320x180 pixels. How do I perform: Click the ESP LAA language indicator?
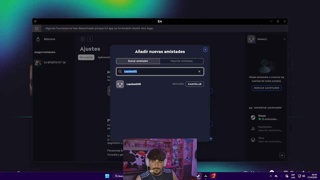point(293,176)
